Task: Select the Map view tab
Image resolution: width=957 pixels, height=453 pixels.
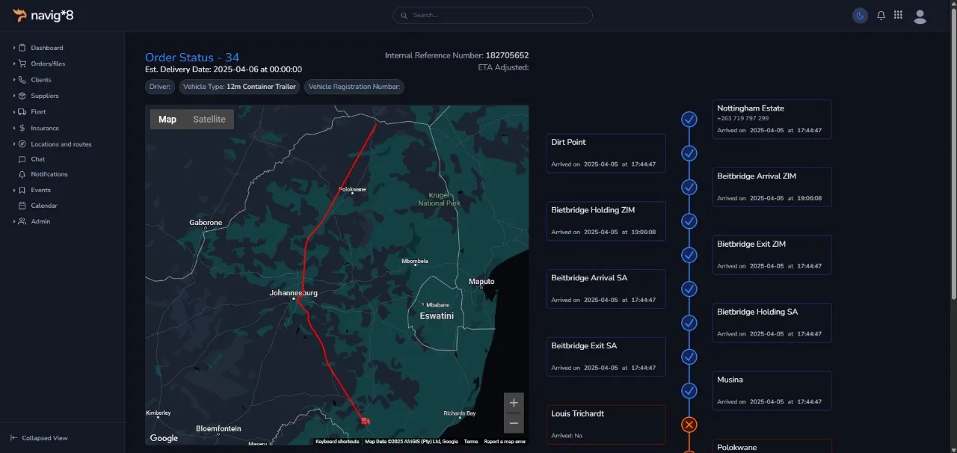Action: (167, 120)
